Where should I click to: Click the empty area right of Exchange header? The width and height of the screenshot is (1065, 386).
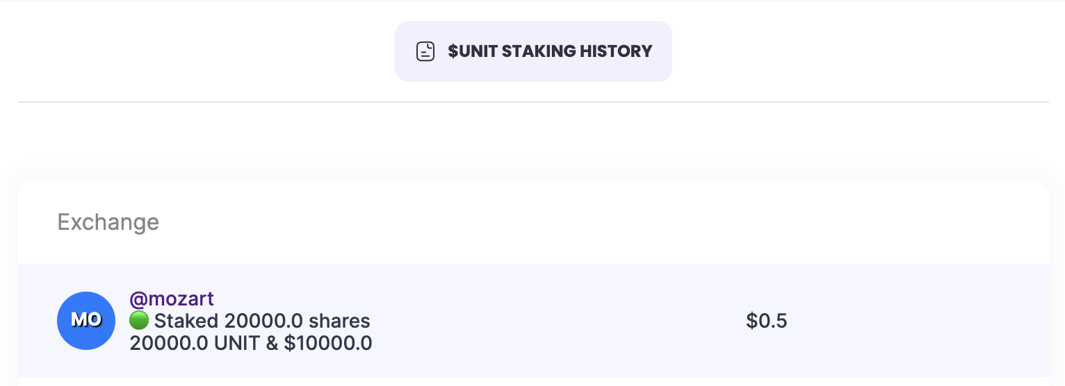coord(556,222)
